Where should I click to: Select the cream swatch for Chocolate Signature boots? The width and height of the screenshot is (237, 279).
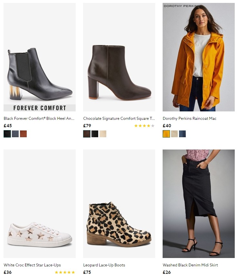point(103,134)
